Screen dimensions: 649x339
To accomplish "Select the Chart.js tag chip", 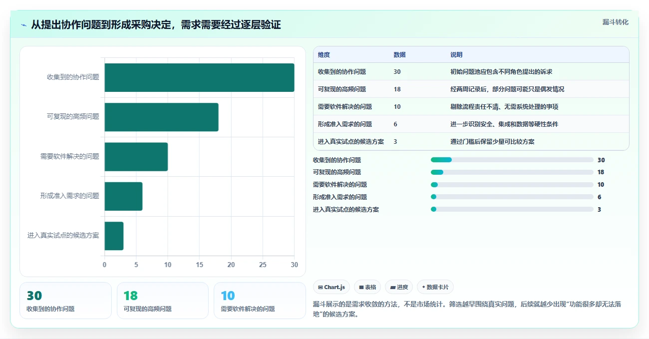I will pyautogui.click(x=331, y=287).
